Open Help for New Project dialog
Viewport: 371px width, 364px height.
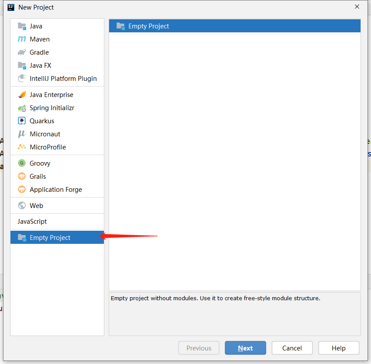(x=339, y=348)
